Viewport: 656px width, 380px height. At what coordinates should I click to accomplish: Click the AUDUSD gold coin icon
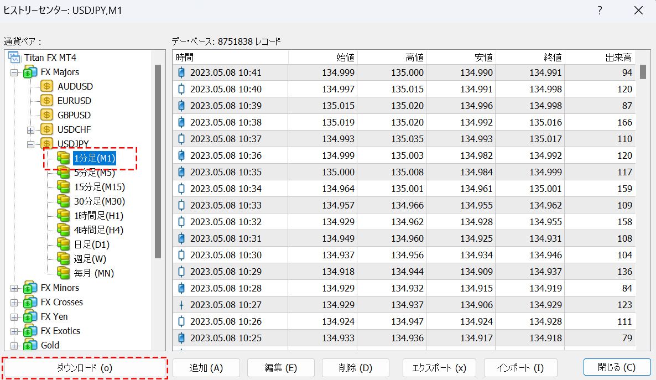[x=48, y=86]
